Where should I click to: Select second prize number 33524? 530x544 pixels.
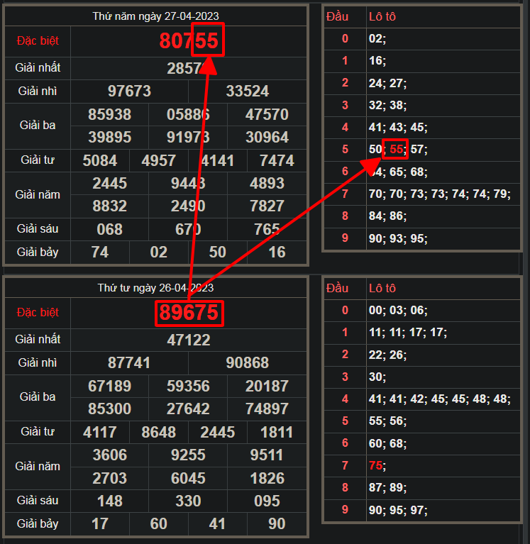(x=248, y=91)
